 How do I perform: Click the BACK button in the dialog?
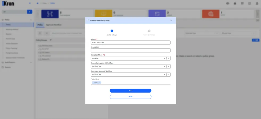pyautogui.click(x=130, y=97)
